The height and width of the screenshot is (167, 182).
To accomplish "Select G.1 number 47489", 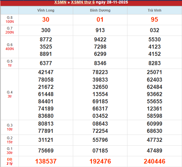I will coord(154,151).
